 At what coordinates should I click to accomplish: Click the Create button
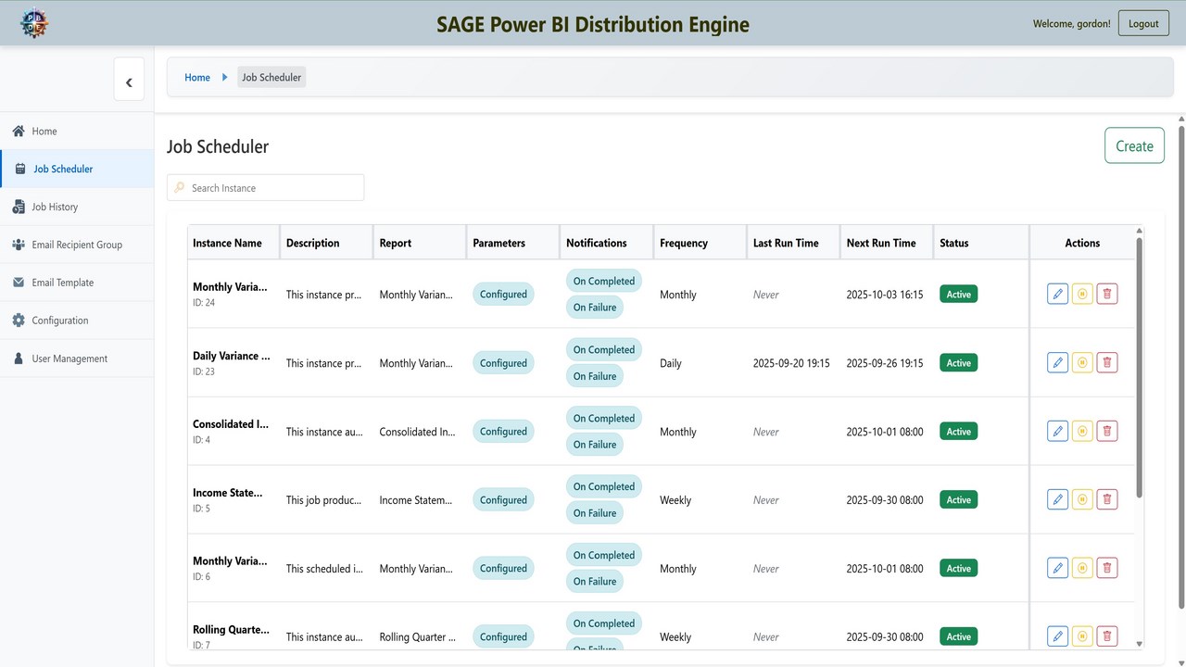1134,145
